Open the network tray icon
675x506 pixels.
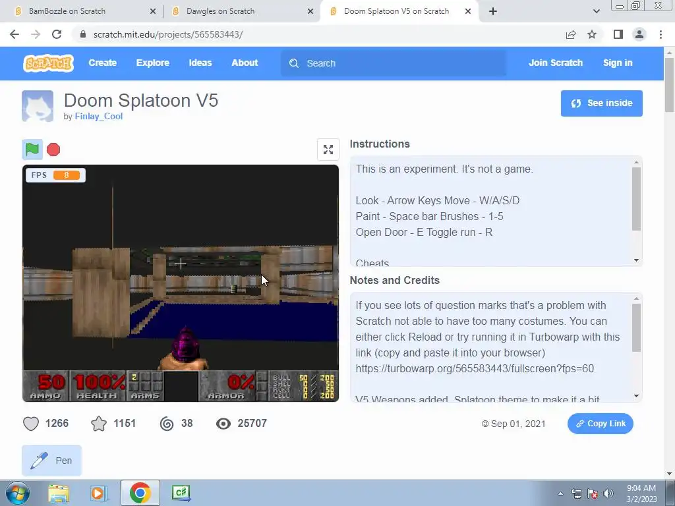(x=576, y=493)
